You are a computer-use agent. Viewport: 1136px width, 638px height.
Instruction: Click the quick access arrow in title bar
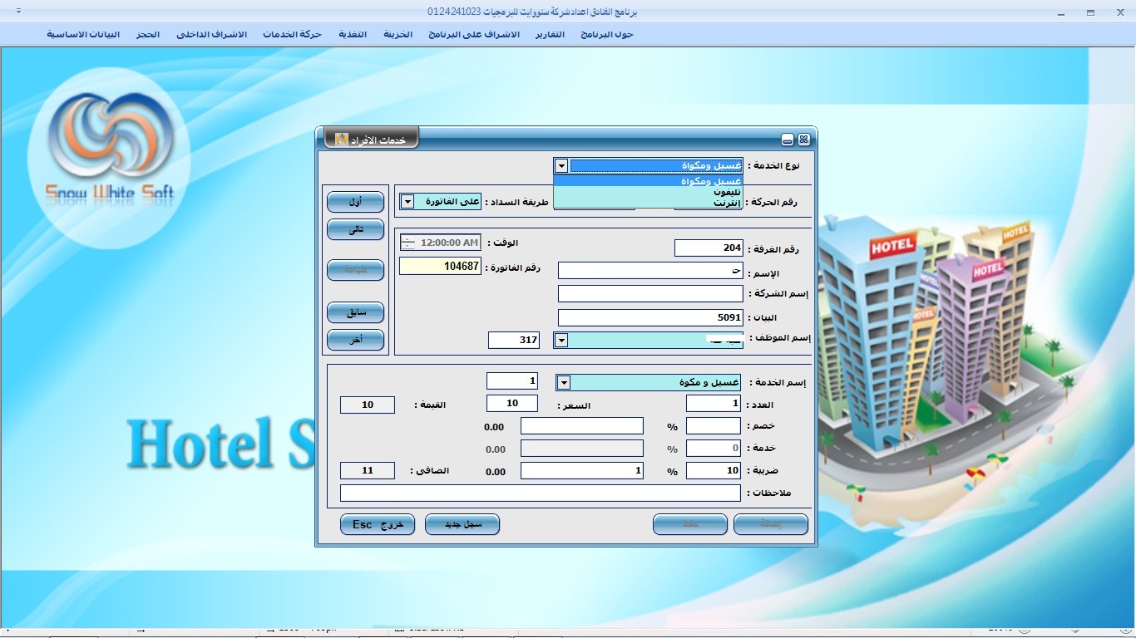coord(19,12)
